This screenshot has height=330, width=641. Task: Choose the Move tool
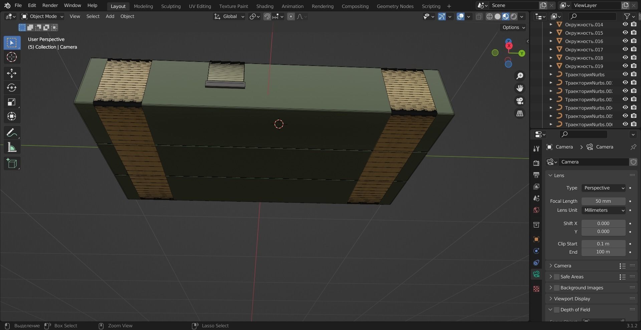[x=12, y=73]
